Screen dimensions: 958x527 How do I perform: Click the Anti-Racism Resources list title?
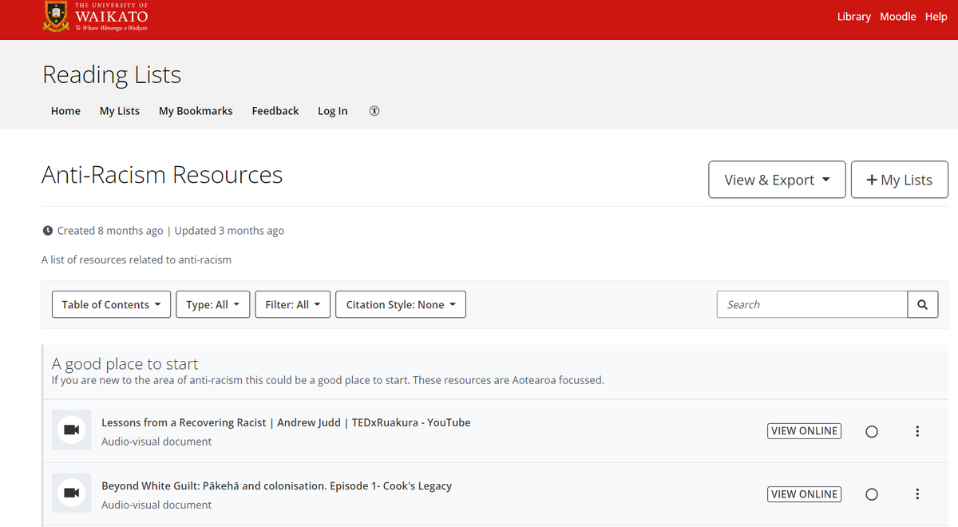pyautogui.click(x=162, y=175)
